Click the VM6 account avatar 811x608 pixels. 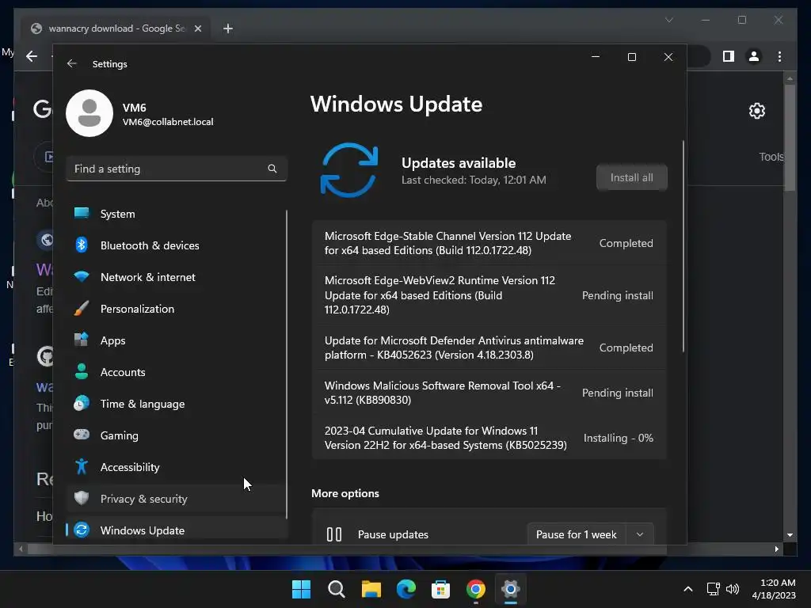coord(89,113)
